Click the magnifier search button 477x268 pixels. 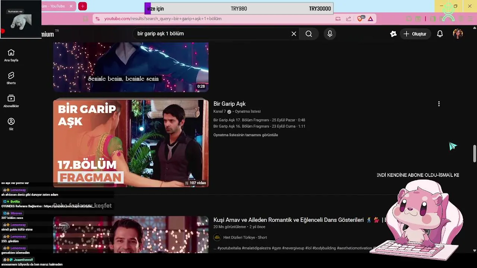pyautogui.click(x=309, y=34)
